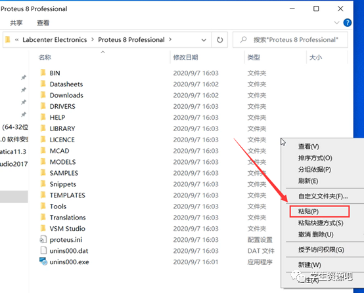The width and height of the screenshot is (364, 293).
Task: Click the highlighted navigation pane item
Action: tap(14, 197)
